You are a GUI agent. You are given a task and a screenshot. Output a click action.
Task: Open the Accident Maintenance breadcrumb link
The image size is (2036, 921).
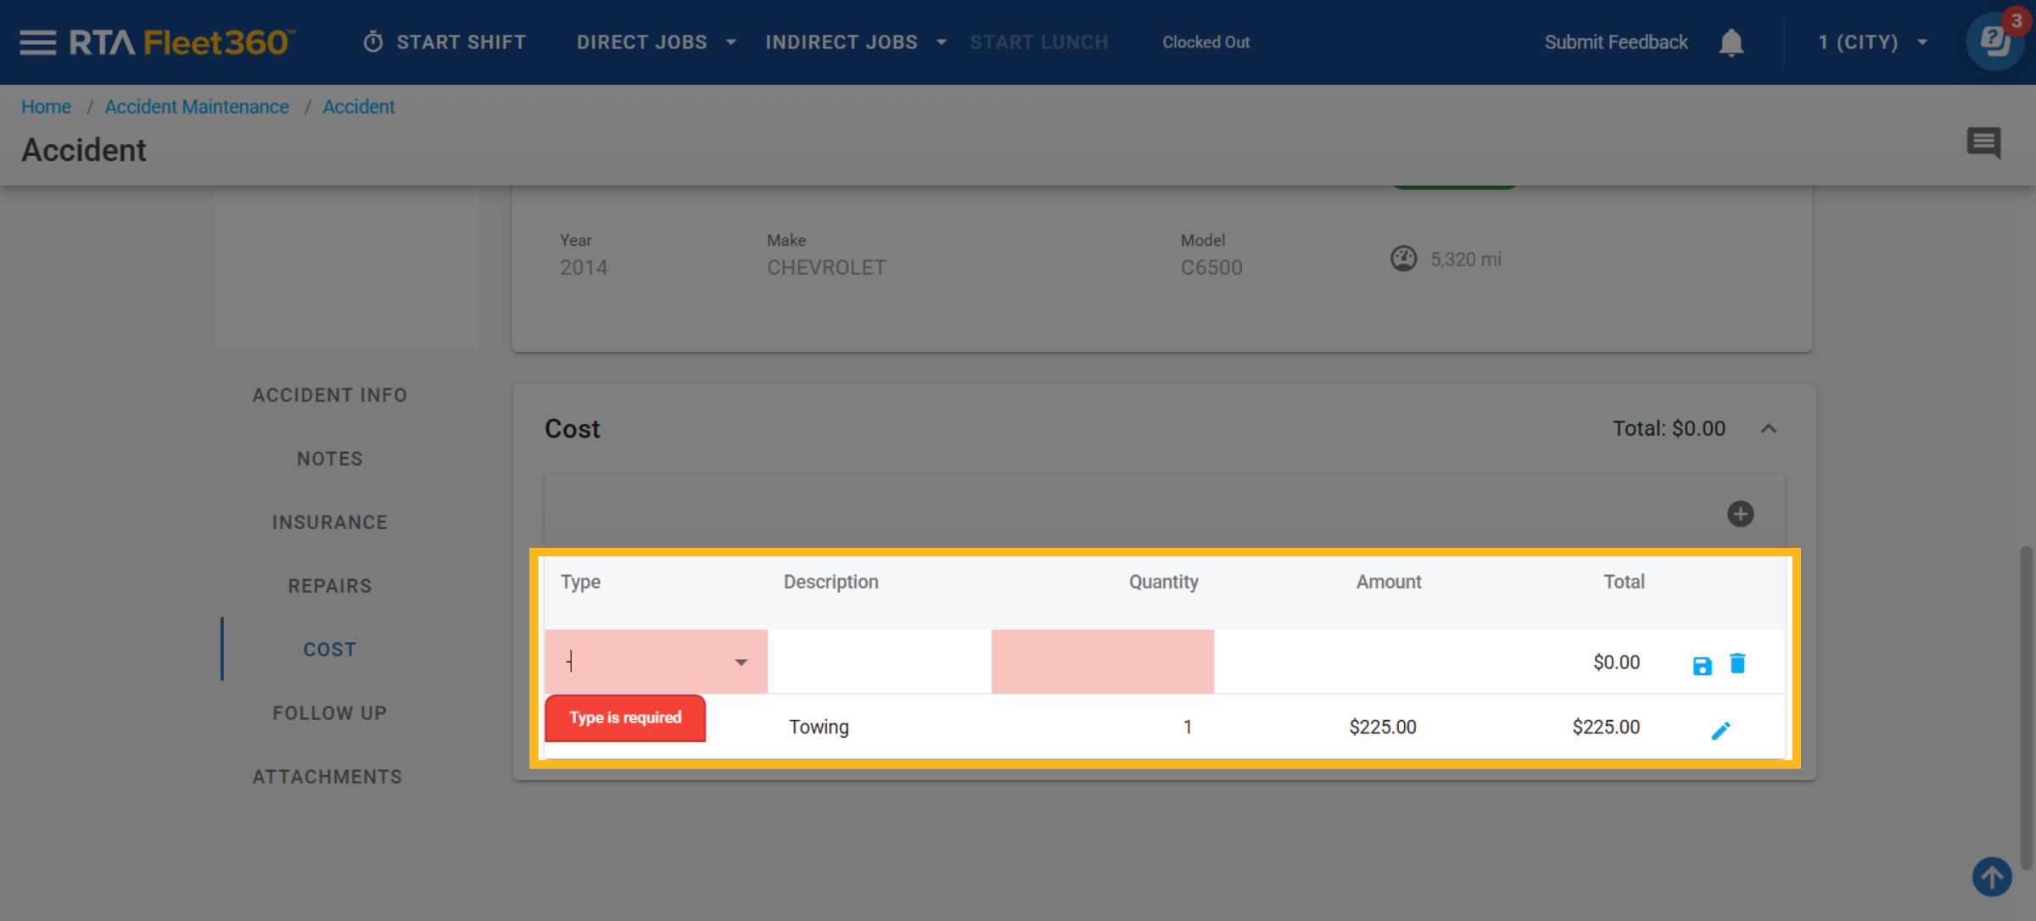point(197,107)
